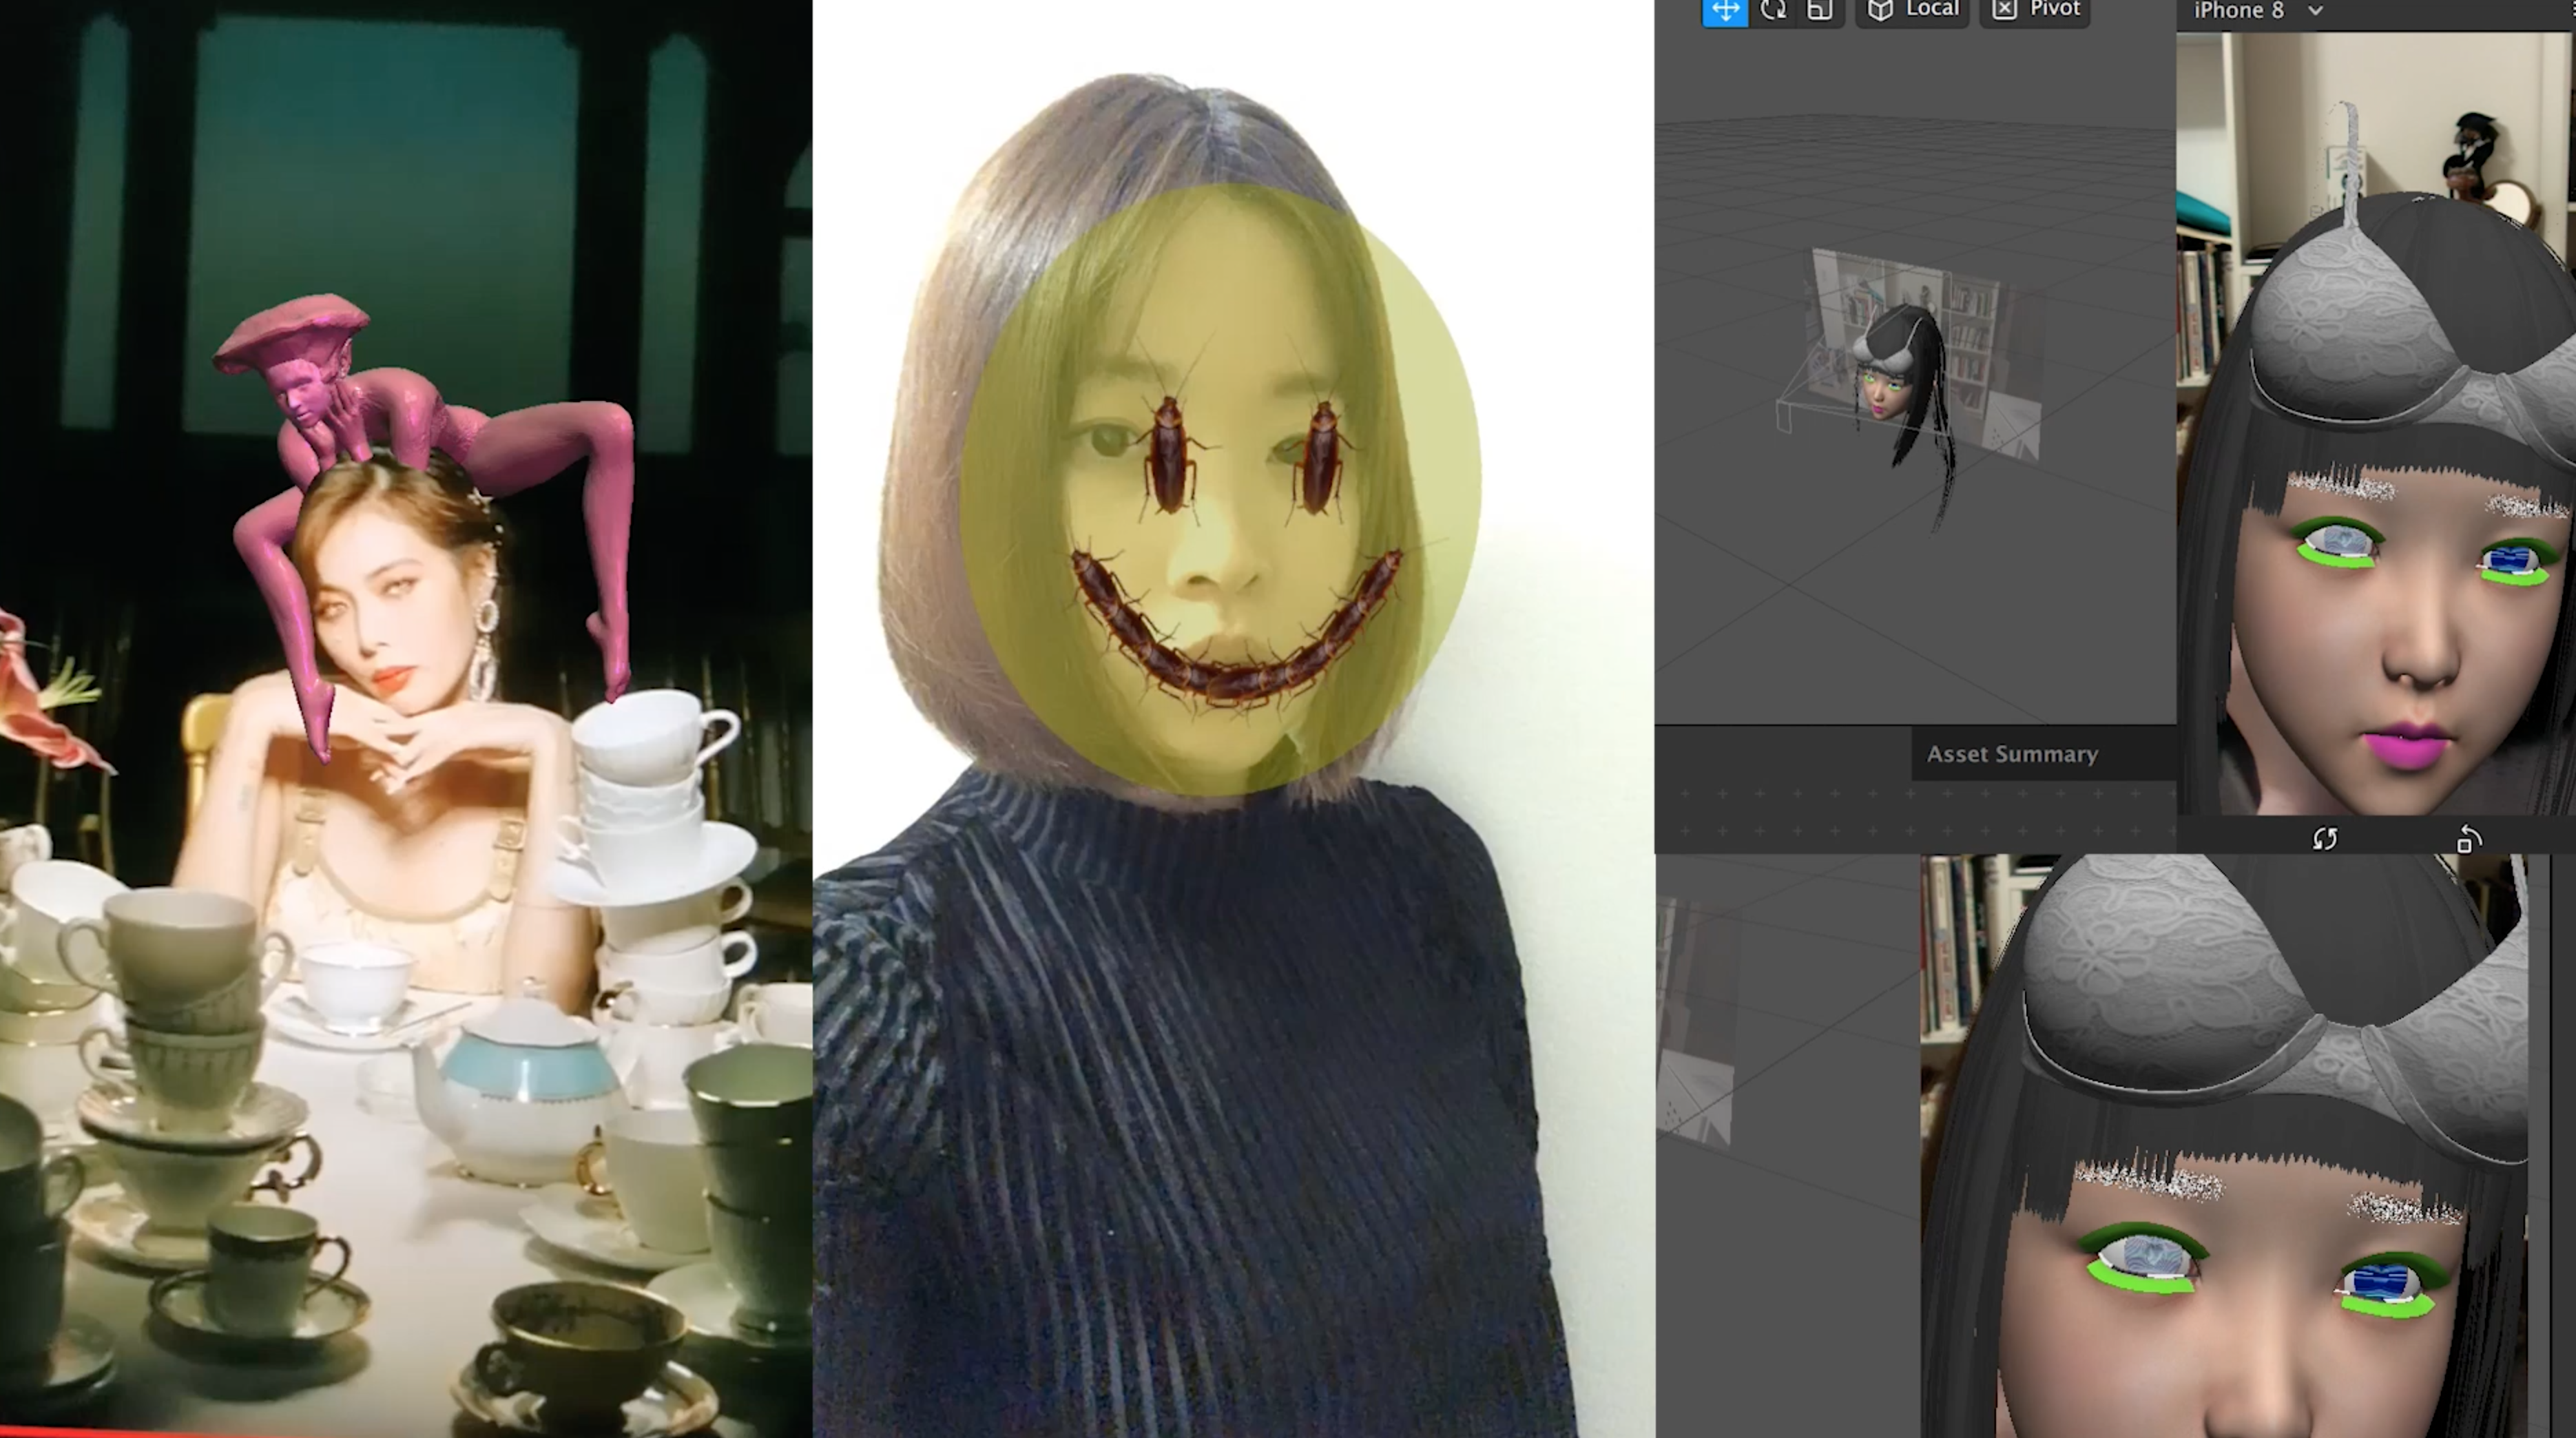Click the simulator preview of the avatar's face
Screen dimensions: 2576x1438
[x=2400, y=600]
